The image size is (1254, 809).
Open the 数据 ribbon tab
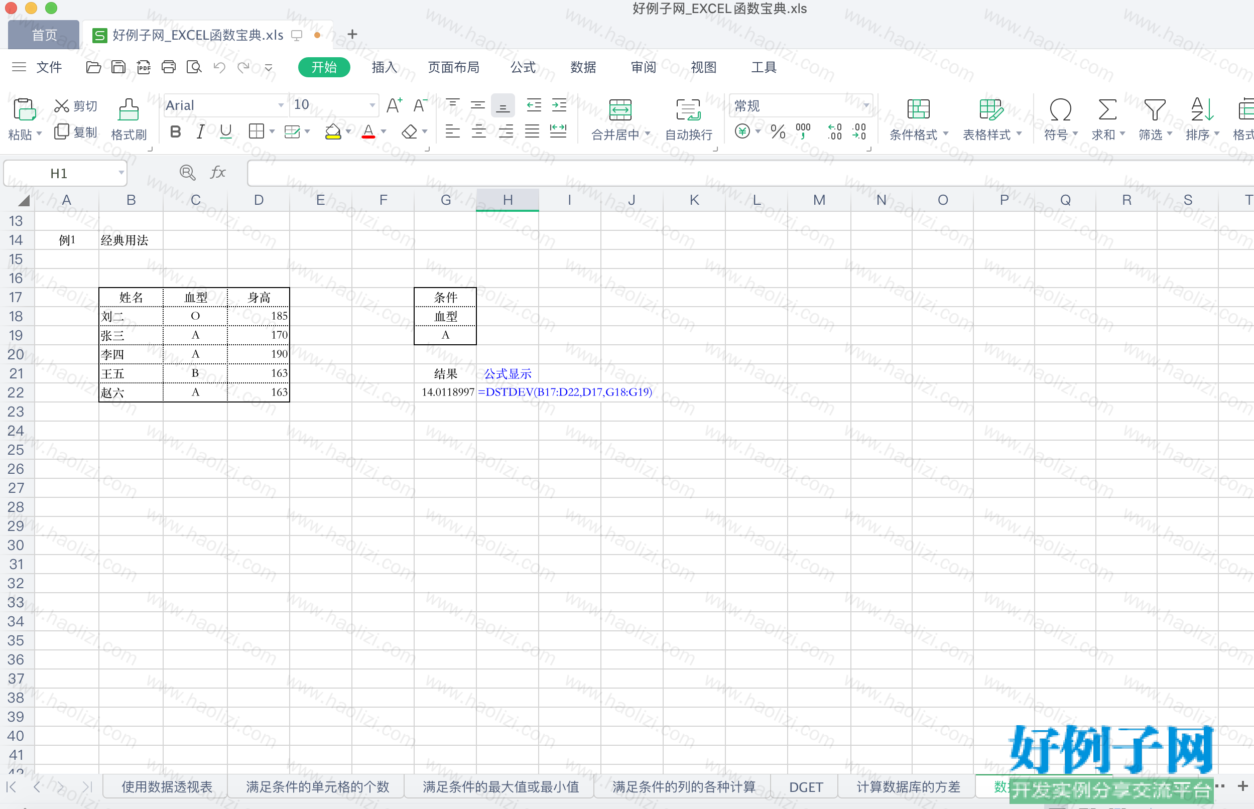point(583,67)
